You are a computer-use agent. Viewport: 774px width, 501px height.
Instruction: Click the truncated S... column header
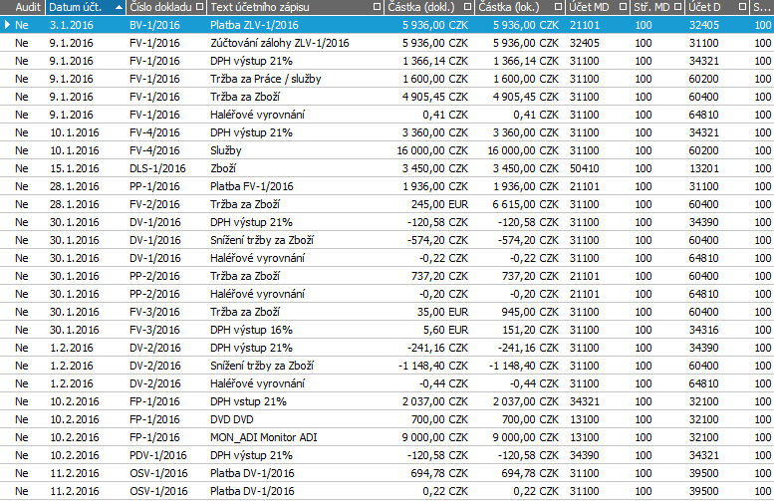point(761,8)
